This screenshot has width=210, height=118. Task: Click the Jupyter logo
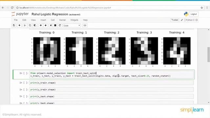tap(20, 14)
